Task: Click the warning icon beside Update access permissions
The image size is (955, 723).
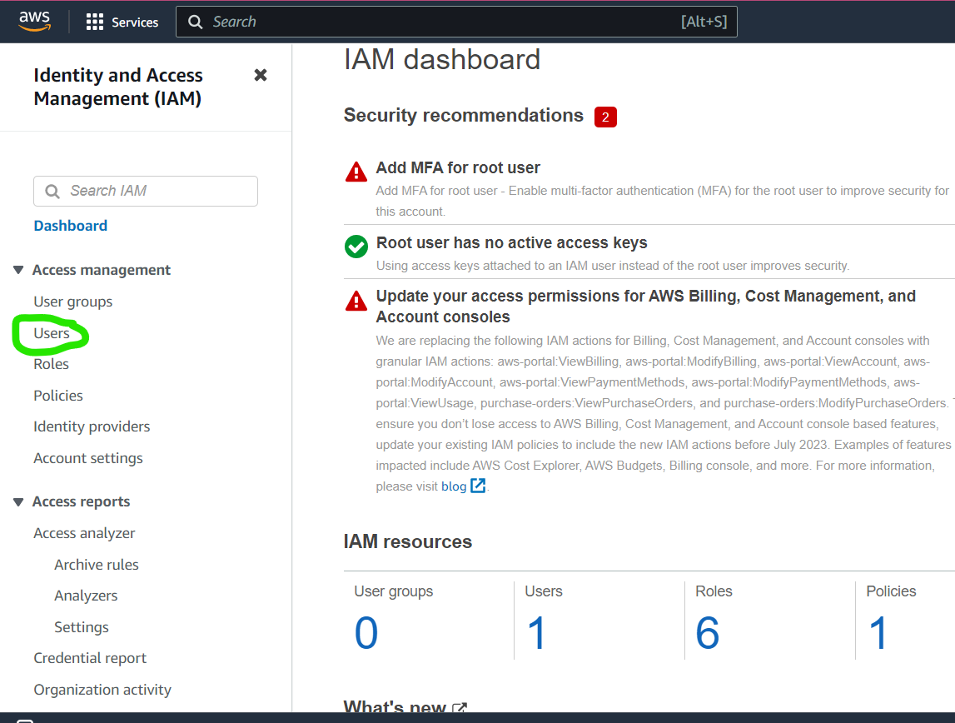Action: (x=356, y=301)
